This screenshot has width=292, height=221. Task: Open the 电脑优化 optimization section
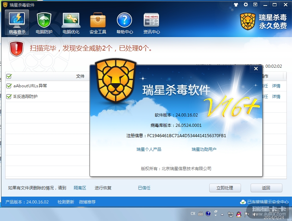(71, 23)
